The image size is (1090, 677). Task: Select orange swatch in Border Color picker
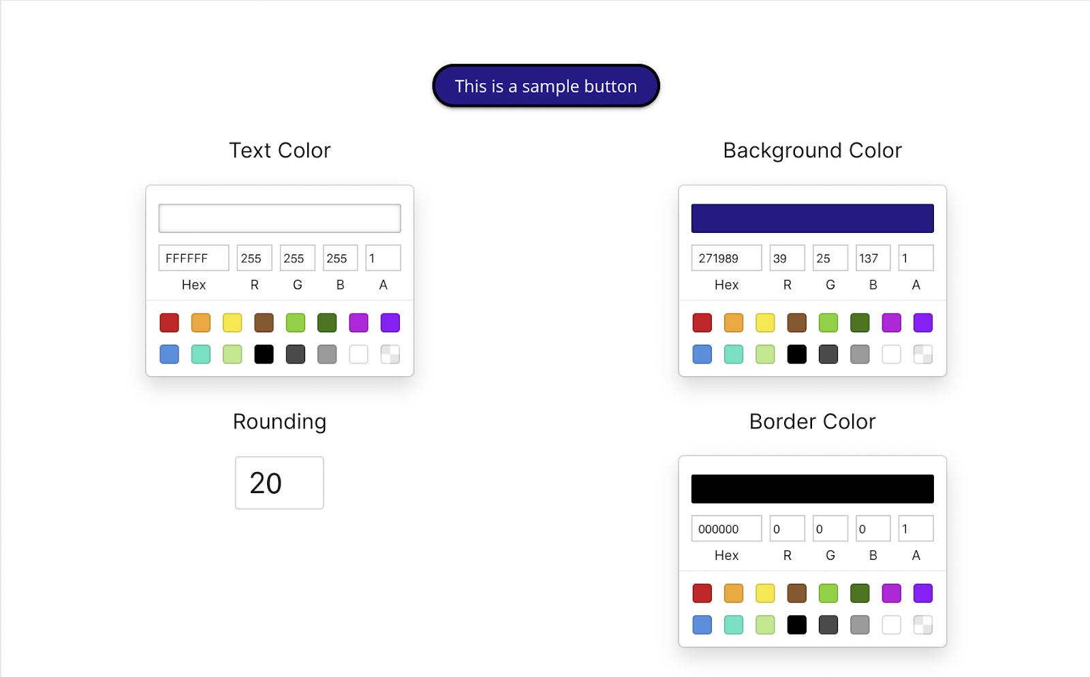point(734,593)
